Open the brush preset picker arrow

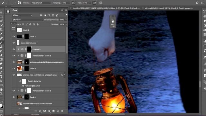(x=15, y=3)
